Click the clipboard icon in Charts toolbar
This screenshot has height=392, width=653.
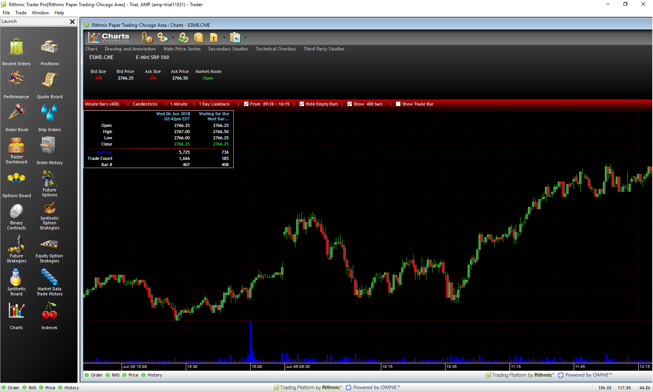tap(235, 38)
